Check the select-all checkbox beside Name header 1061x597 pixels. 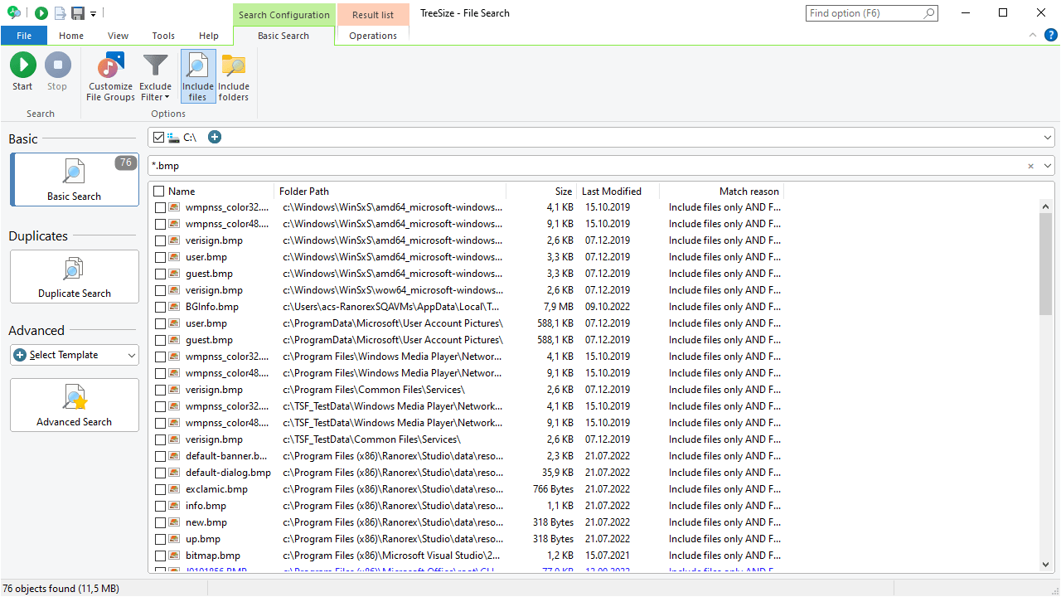click(x=159, y=192)
